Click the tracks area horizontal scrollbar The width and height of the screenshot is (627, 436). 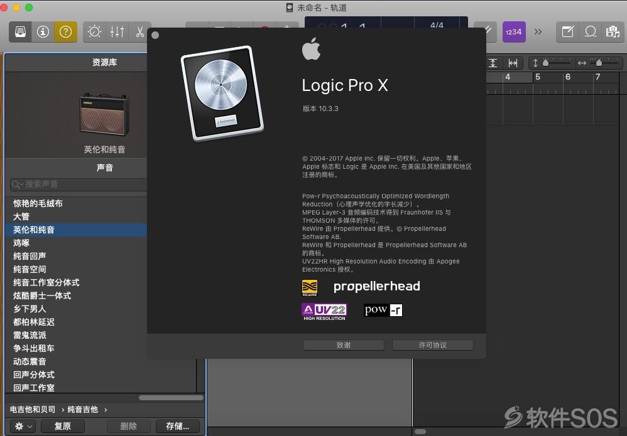point(420,432)
